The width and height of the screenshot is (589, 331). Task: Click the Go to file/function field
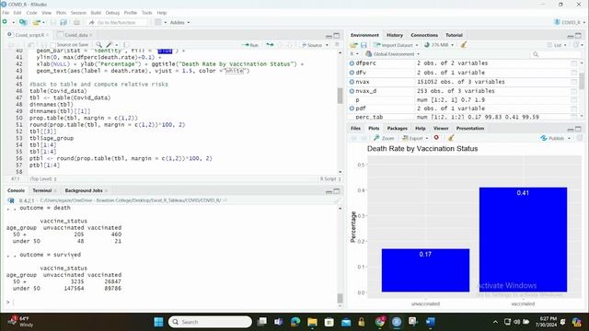pyautogui.click(x=117, y=22)
